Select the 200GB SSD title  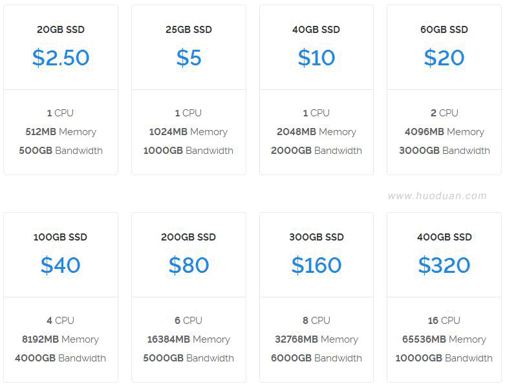(x=188, y=237)
